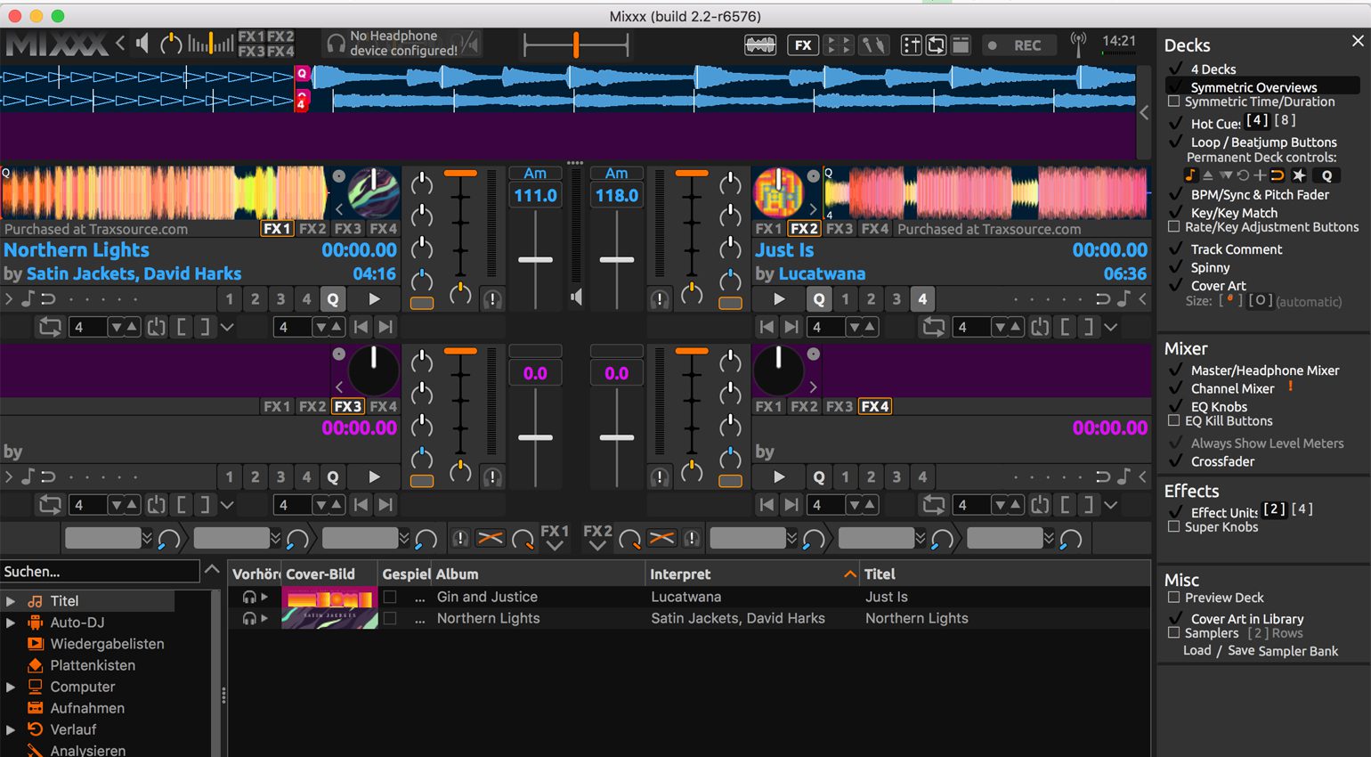Click loop-in bracket on Northern Lights deck
Screen dimensions: 1371x757
pos(181,327)
